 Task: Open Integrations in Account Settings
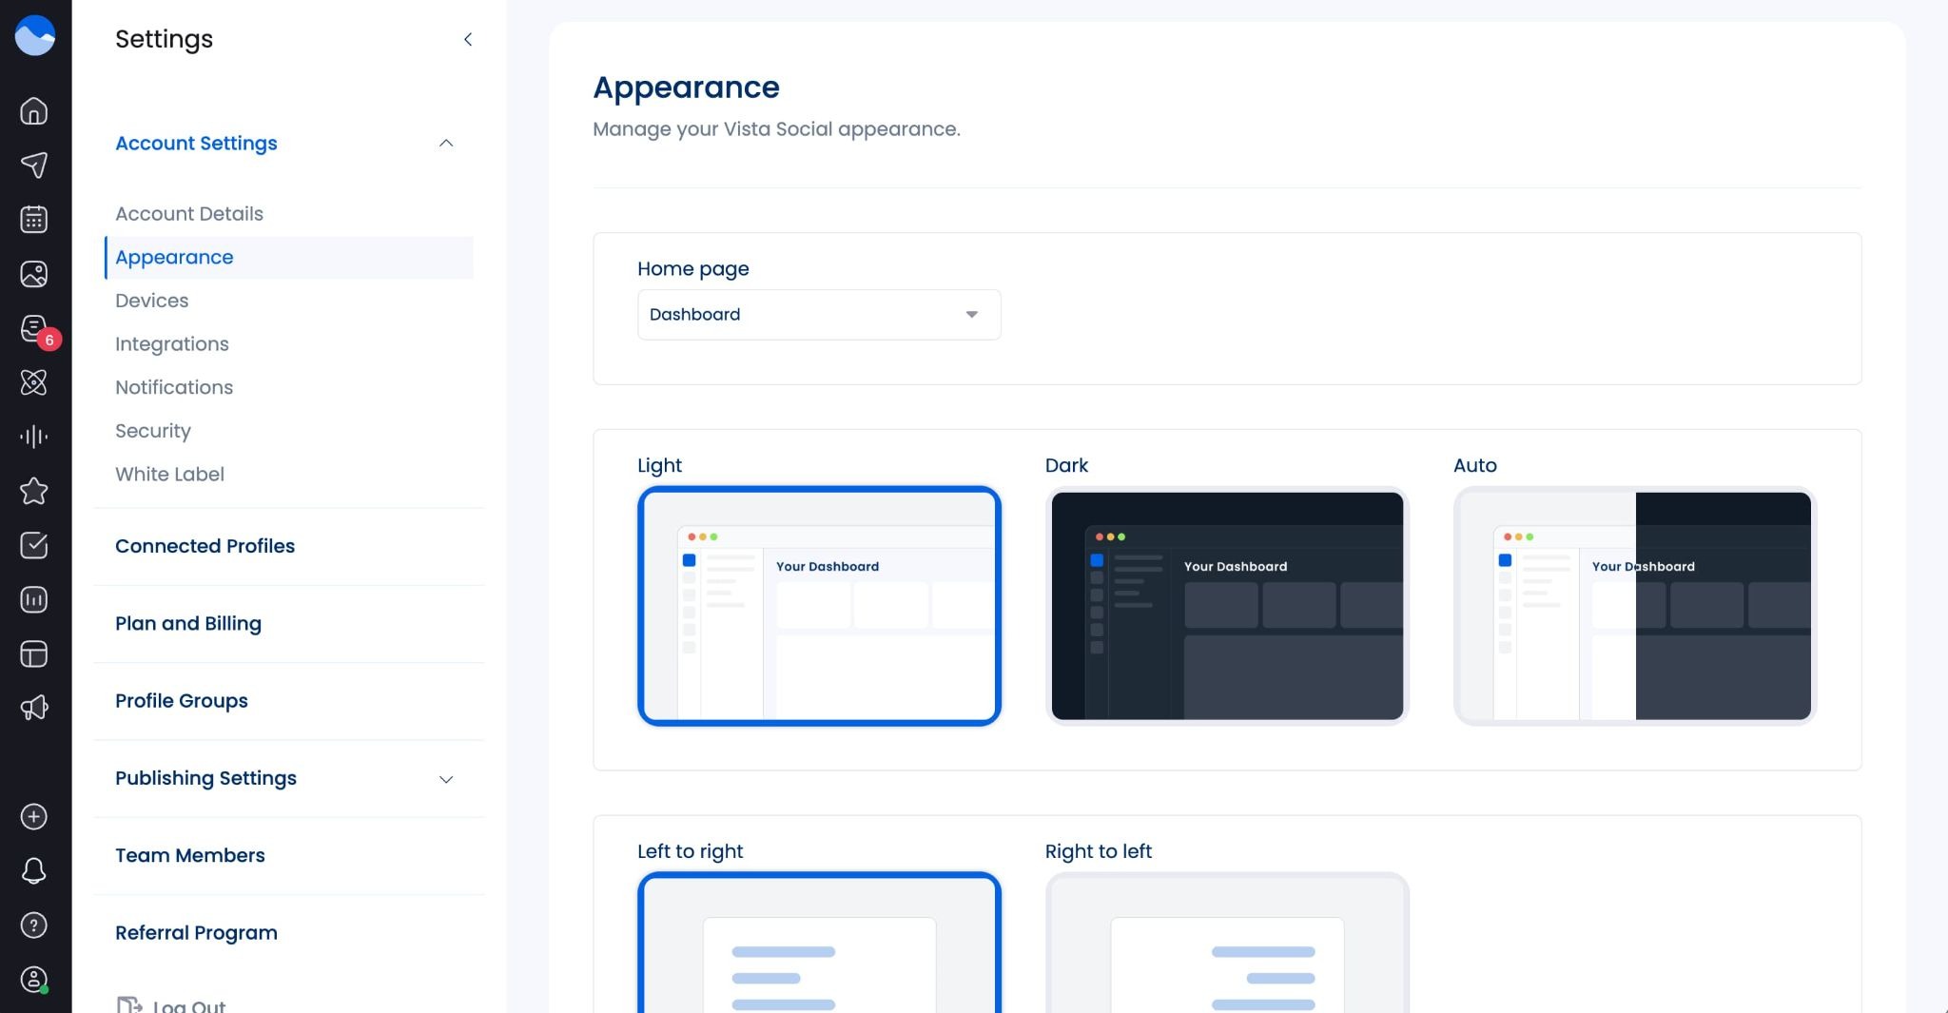[x=172, y=344]
